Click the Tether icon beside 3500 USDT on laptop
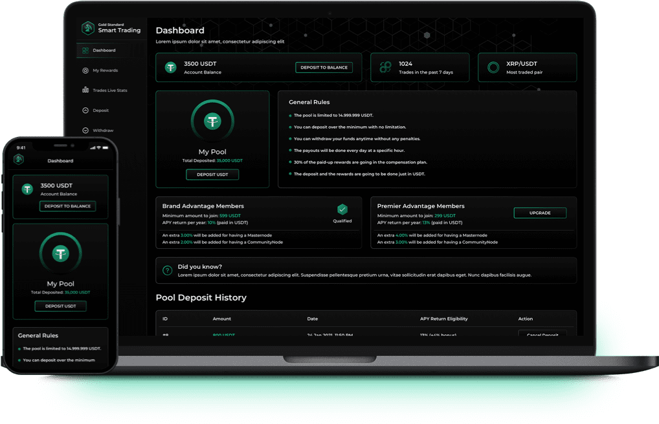Viewport: 659px width, 424px height. [171, 67]
